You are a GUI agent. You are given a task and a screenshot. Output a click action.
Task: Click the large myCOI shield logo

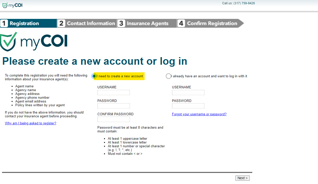pyautogui.click(x=34, y=41)
